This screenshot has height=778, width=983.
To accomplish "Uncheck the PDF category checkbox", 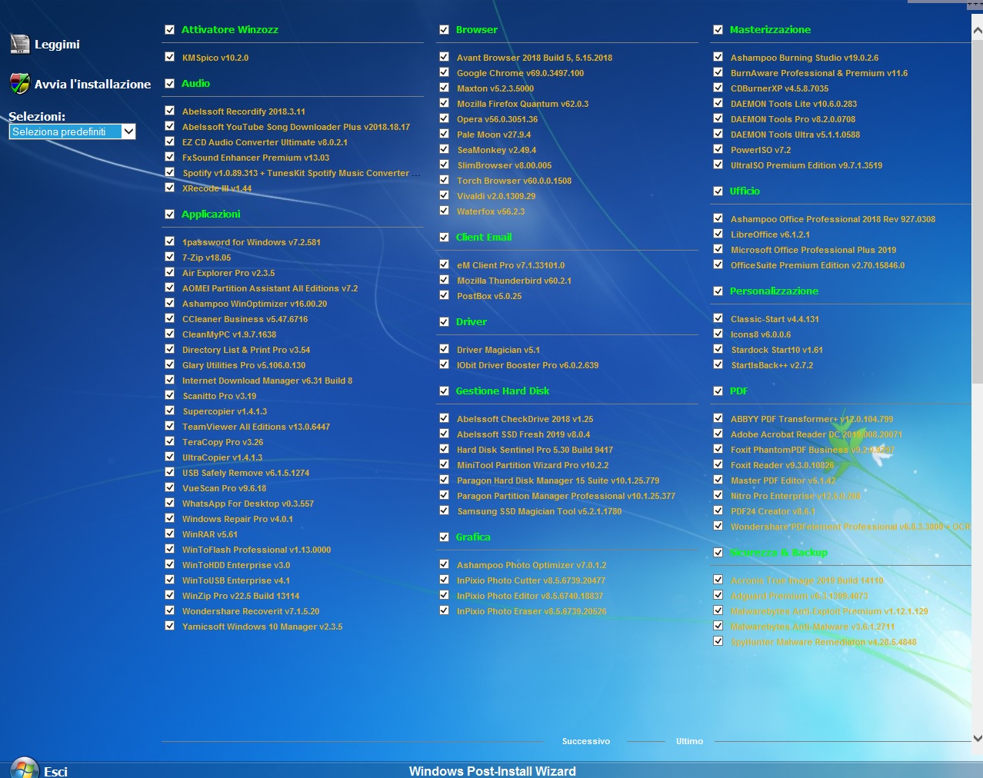I will click(718, 391).
